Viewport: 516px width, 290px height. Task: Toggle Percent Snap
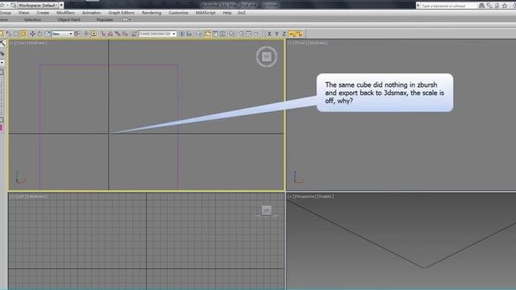(118, 34)
